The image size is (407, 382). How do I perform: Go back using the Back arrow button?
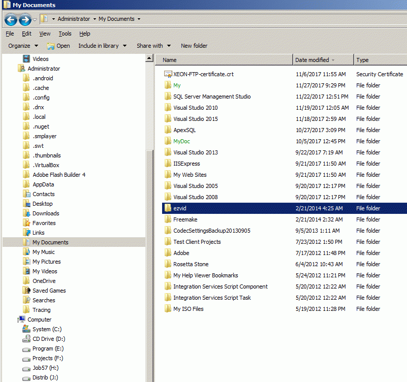tap(11, 19)
